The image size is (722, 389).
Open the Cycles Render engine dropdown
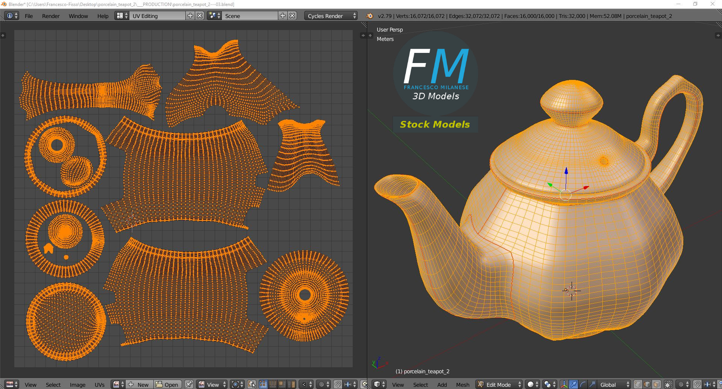[x=331, y=16]
